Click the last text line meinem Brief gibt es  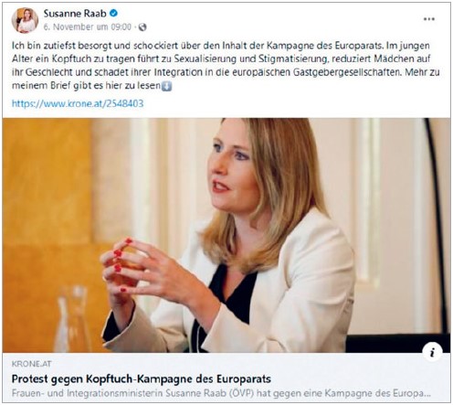coord(86,86)
